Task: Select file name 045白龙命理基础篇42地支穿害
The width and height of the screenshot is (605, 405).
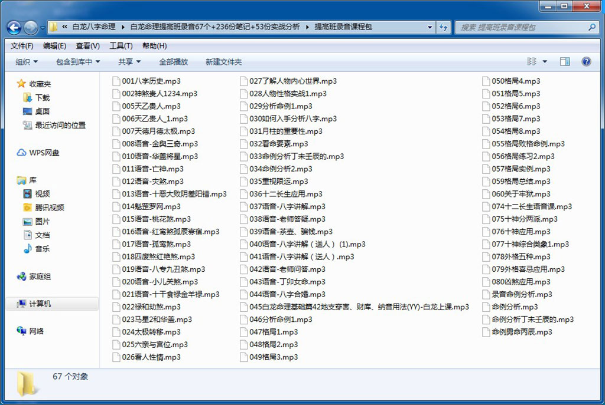Action: coord(359,307)
